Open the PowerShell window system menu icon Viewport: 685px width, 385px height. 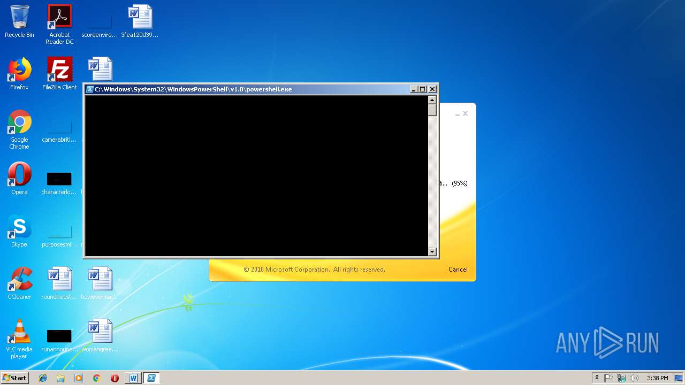click(90, 89)
